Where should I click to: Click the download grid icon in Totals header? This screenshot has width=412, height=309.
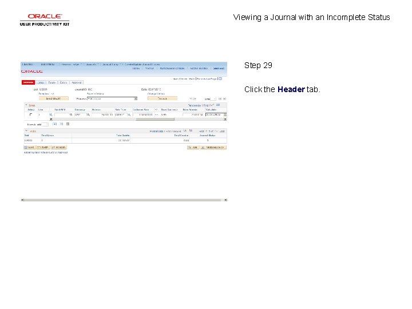(191, 130)
